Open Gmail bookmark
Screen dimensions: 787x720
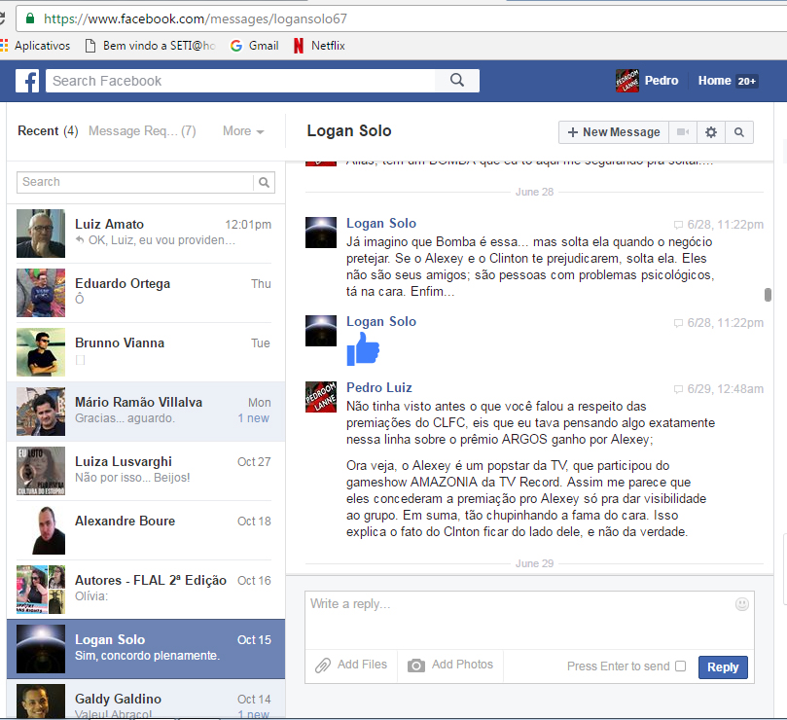pyautogui.click(x=254, y=46)
